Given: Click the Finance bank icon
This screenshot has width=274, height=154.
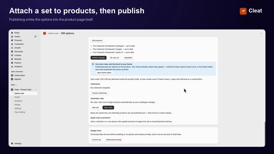Looking at the screenshot, I should 12,63.
